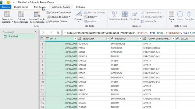Click the PRODUTO column type icon
This screenshot has height=109, width=195.
(112, 39)
